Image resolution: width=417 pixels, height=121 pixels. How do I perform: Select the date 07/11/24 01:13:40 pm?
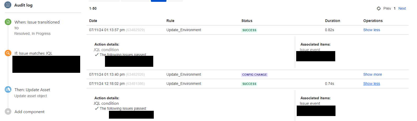coord(107,74)
